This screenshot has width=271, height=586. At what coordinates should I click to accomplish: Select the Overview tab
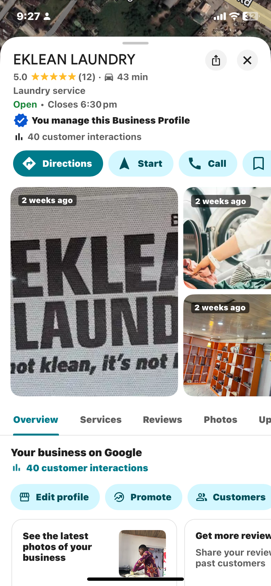tap(36, 420)
